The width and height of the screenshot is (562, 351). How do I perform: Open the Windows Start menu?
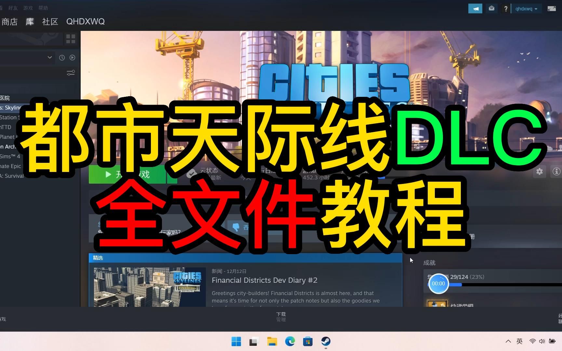[236, 342]
